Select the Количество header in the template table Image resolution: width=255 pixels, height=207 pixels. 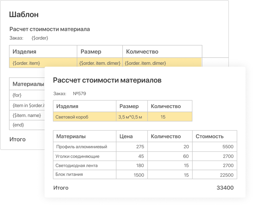point(142,52)
